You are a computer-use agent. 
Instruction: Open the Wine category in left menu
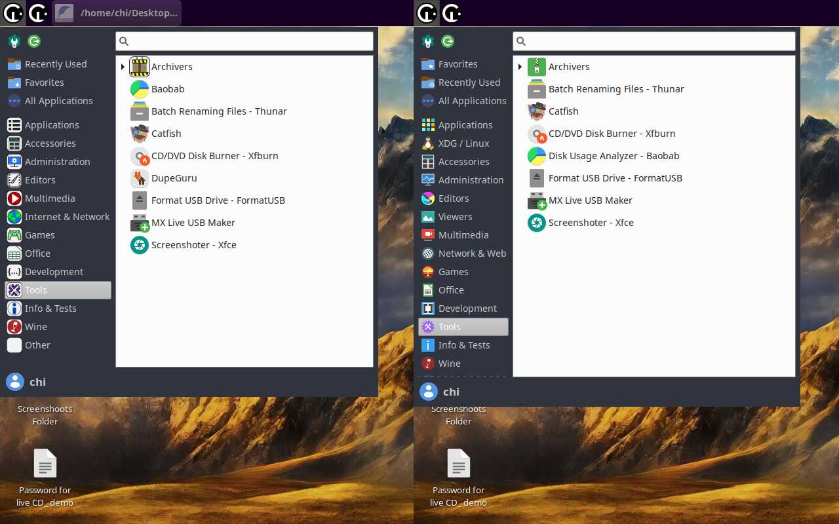(x=58, y=327)
